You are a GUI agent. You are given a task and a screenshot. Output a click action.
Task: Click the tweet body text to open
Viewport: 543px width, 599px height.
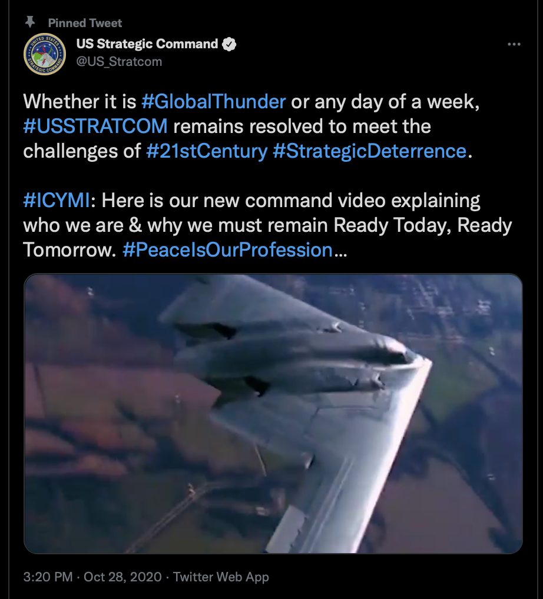267,175
